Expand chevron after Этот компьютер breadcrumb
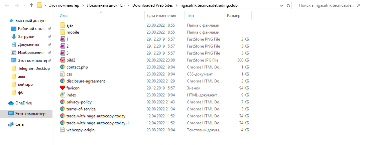366x145 pixels. (83, 5)
